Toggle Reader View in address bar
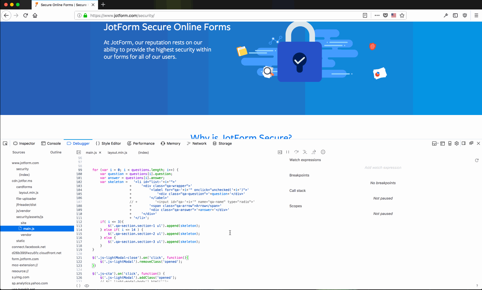Screen dimensions: 482x290 tap(365, 15)
